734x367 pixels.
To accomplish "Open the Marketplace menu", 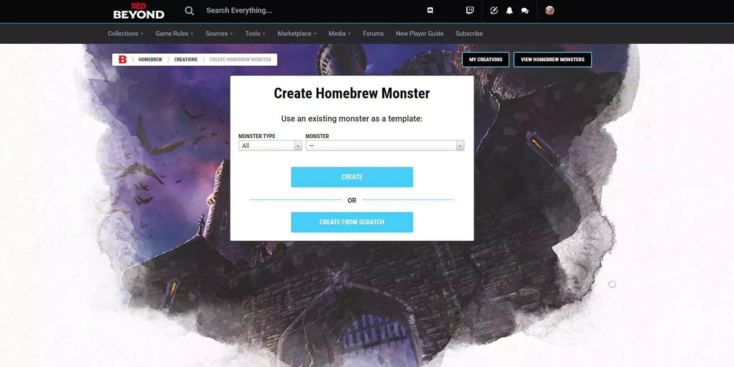I will click(x=297, y=33).
